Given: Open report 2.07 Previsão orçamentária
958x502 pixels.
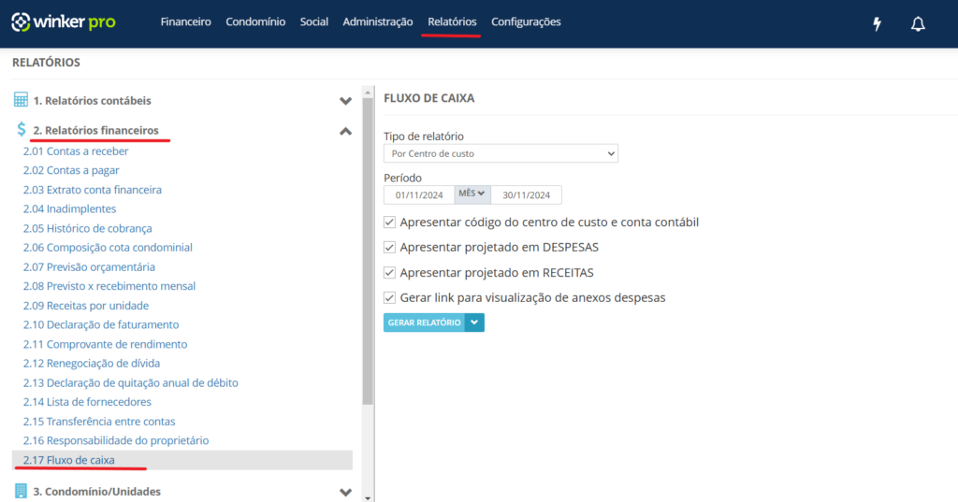Looking at the screenshot, I should (x=89, y=266).
